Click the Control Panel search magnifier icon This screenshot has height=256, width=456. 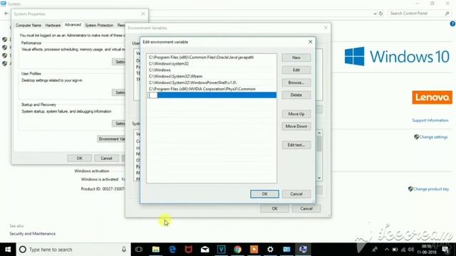447,14
